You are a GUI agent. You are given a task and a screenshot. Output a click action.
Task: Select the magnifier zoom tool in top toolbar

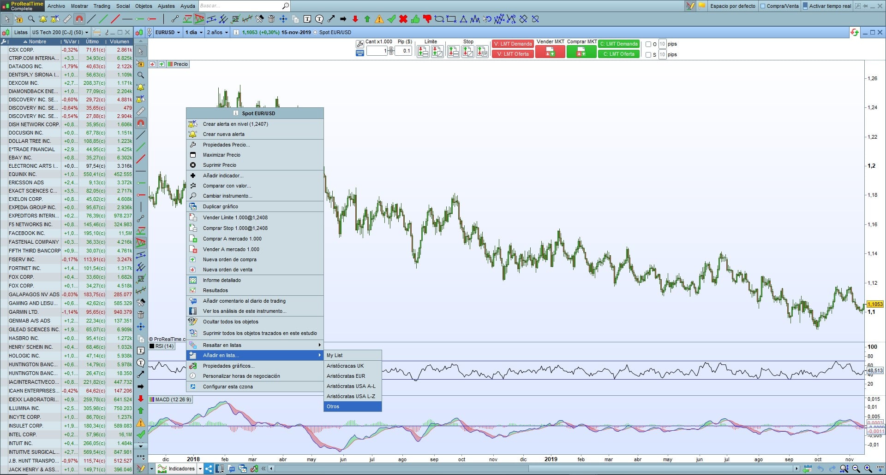coord(31,19)
